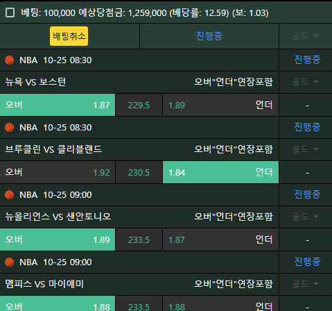Open the 골드 dropdown in 뉴올리언스 VS 샌안토니오 row
The height and width of the screenshot is (311, 332).
[x=306, y=217]
